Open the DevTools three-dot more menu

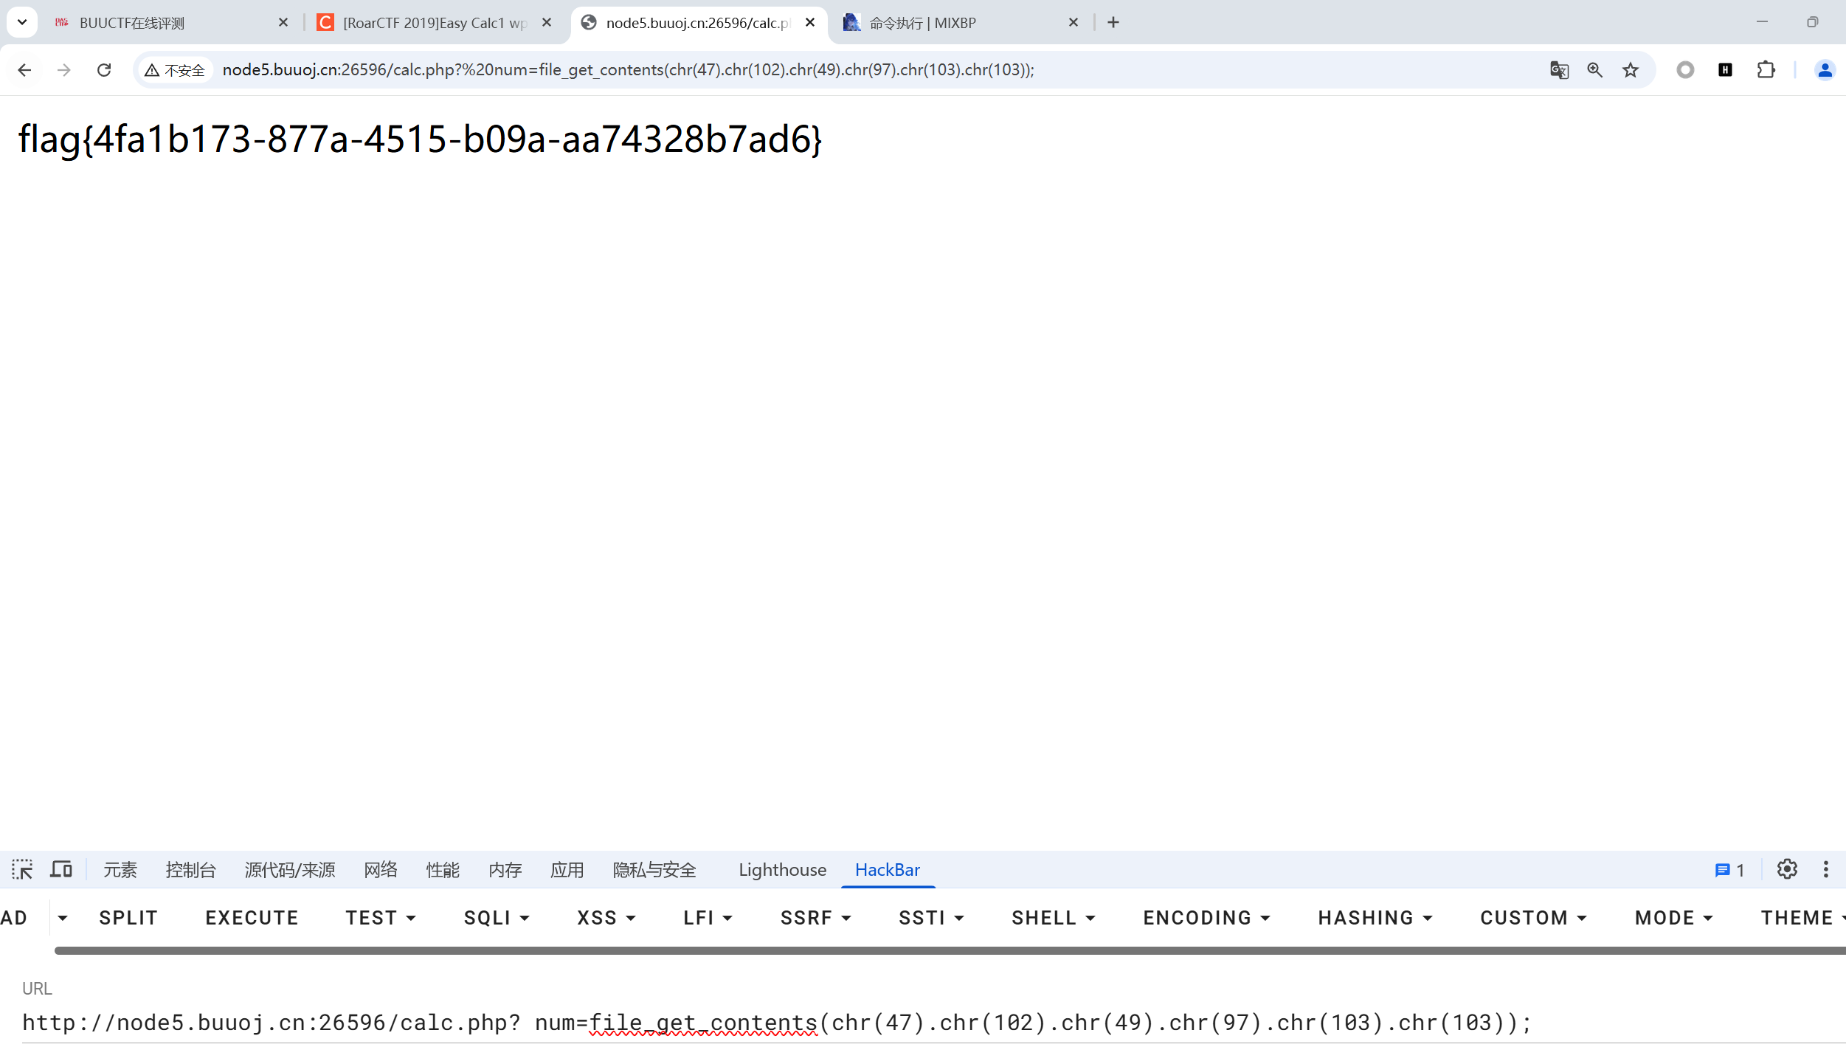[x=1826, y=870]
